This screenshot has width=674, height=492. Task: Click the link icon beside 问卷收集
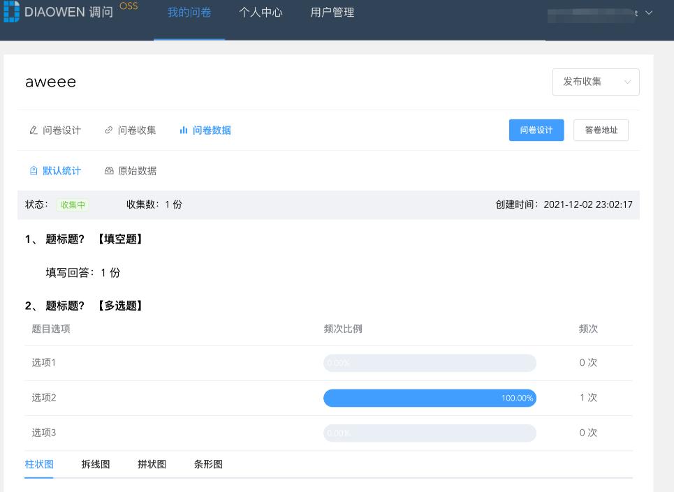click(x=108, y=130)
